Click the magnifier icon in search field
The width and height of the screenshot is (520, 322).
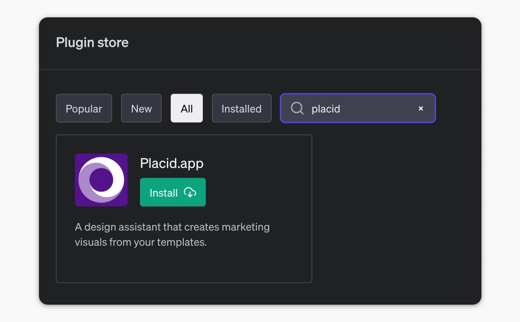(x=297, y=108)
